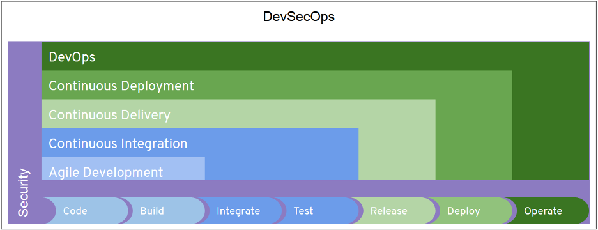The width and height of the screenshot is (598, 230).
Task: Click the Continuous Deployment label
Action: [x=121, y=86]
